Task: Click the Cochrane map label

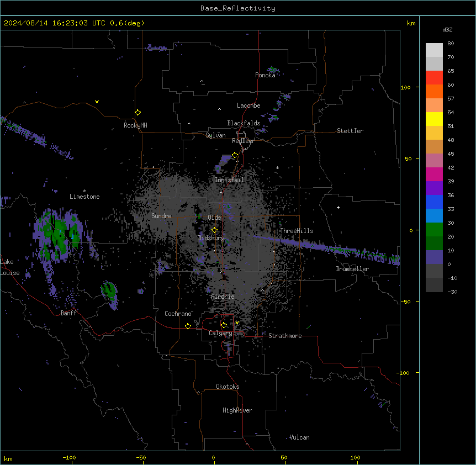Action: [x=178, y=314]
